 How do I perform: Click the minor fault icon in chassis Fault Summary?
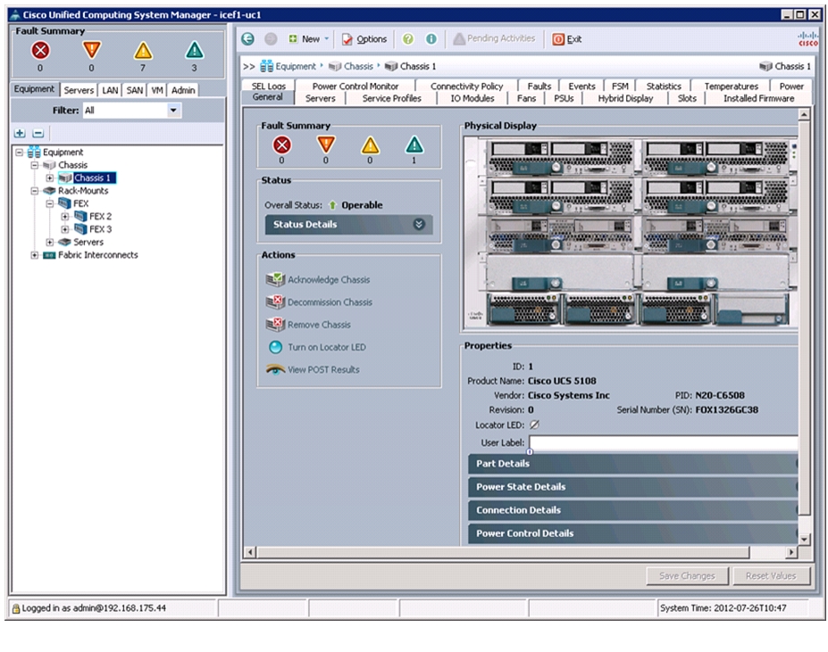370,144
